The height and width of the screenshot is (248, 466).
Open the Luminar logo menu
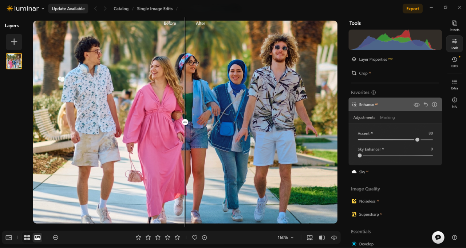[x=25, y=8]
